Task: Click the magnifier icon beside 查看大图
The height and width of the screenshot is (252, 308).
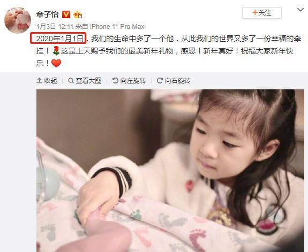Action: [71, 81]
